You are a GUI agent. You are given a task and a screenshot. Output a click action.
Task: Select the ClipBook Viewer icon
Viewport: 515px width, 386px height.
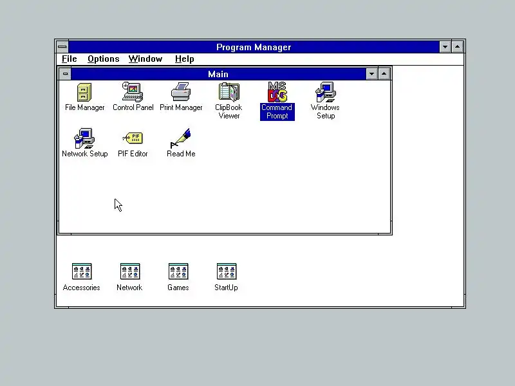tap(229, 92)
